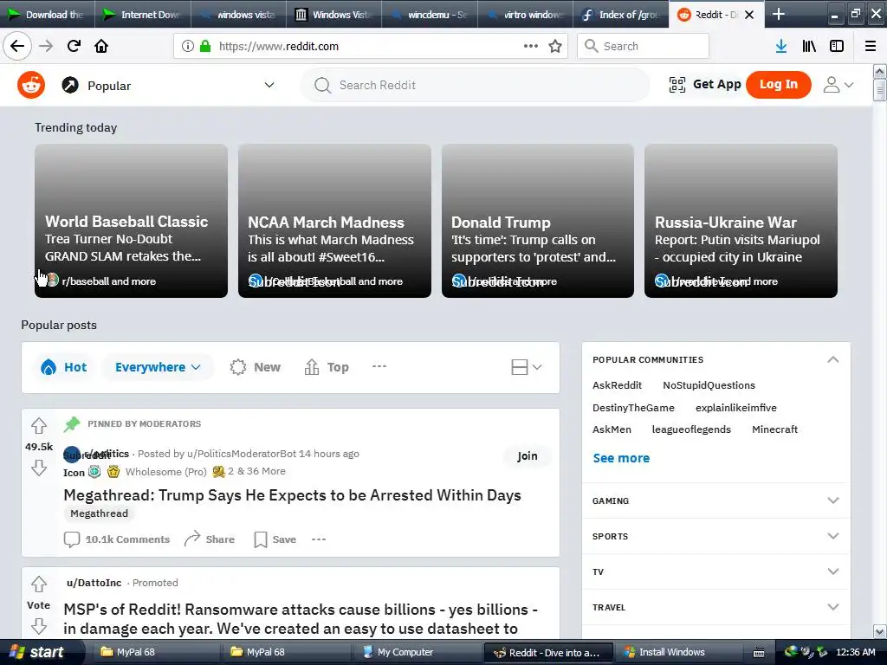887x665 pixels.
Task: Open the Russia-Ukraine War trending card
Action: coord(741,221)
